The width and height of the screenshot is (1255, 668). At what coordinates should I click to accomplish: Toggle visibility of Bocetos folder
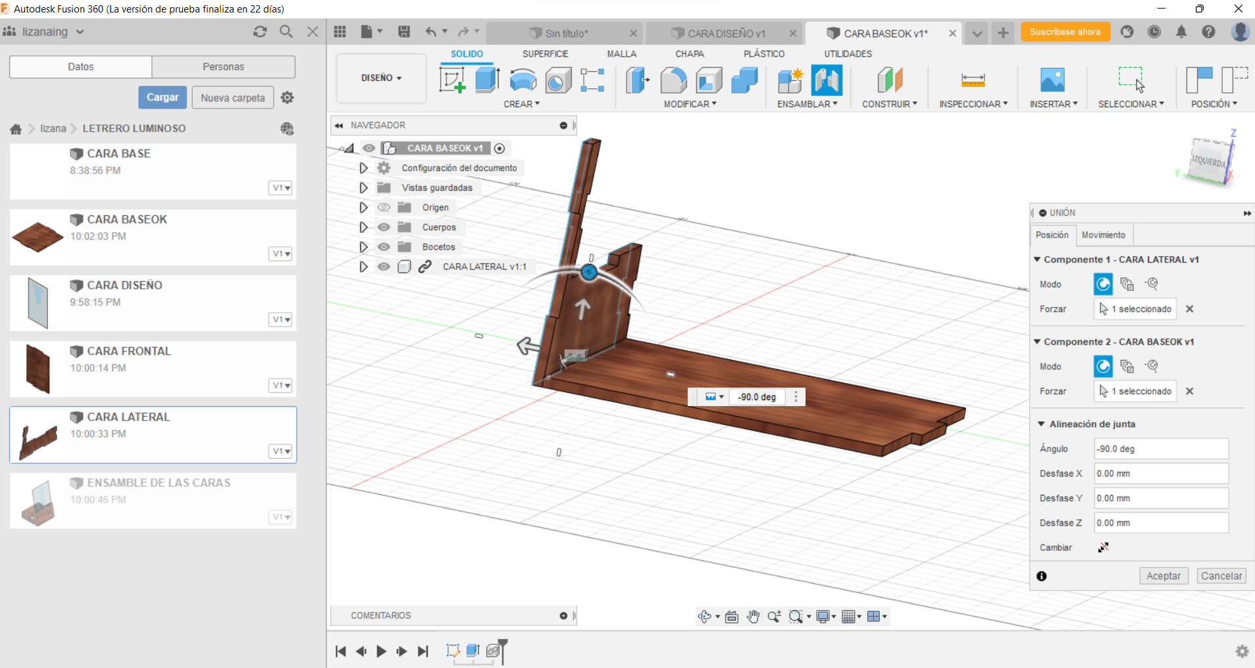point(384,247)
